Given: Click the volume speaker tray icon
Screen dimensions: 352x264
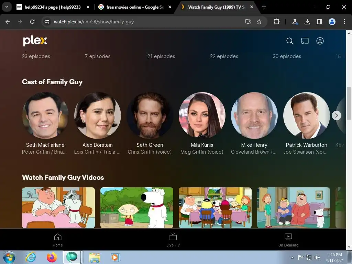Looking at the screenshot, I should [317, 257].
